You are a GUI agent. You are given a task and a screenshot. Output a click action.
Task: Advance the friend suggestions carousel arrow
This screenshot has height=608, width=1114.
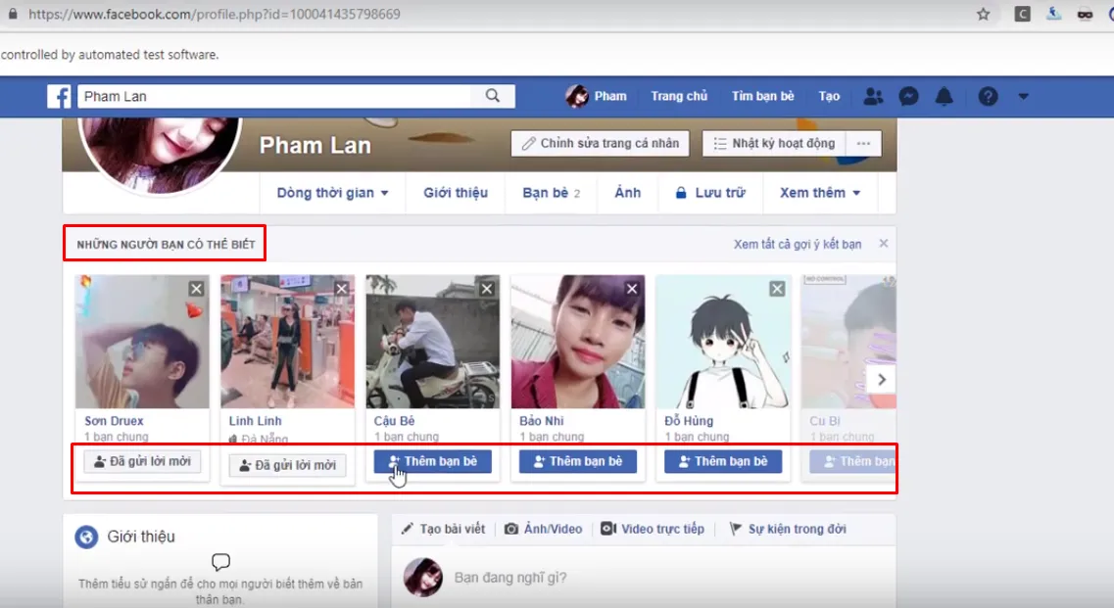click(881, 379)
